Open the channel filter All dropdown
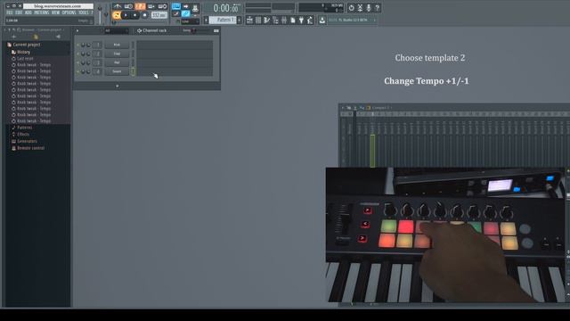570x321 pixels. [117, 30]
